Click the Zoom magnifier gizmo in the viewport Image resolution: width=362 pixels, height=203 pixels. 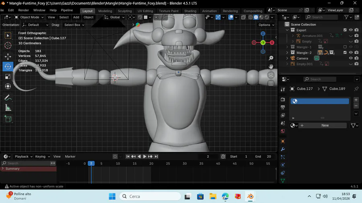point(271,58)
